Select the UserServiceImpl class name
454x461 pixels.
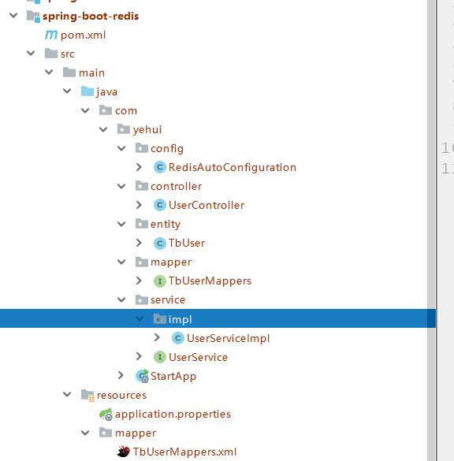coord(228,338)
